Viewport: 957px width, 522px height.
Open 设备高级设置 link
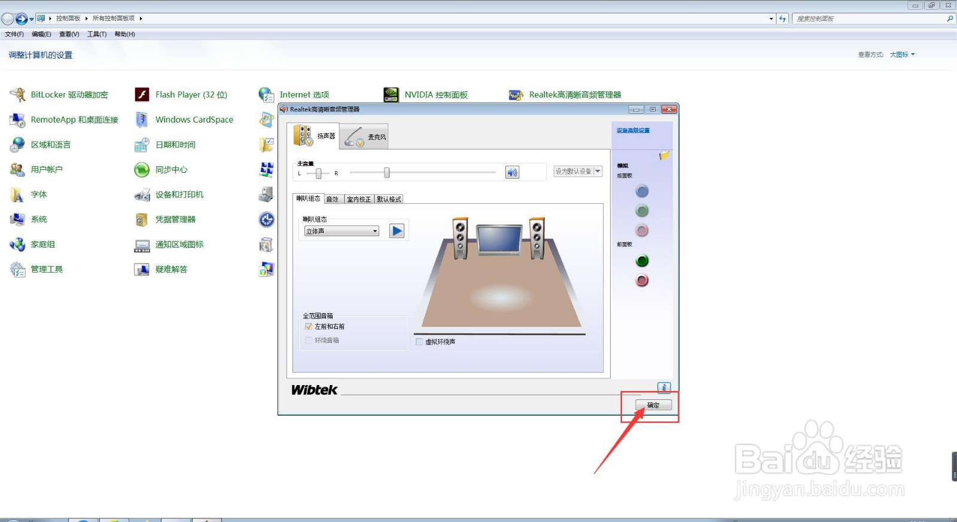pos(633,130)
